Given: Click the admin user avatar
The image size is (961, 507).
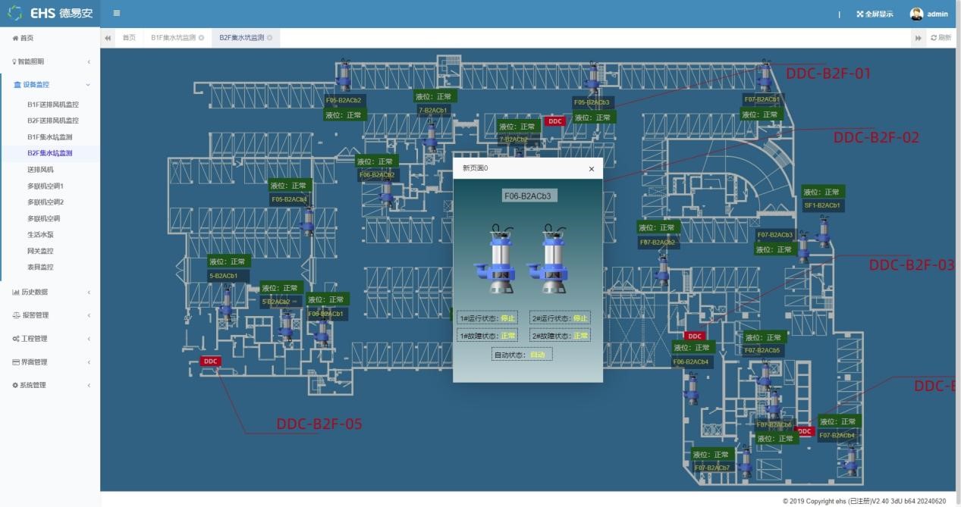Looking at the screenshot, I should (x=916, y=14).
